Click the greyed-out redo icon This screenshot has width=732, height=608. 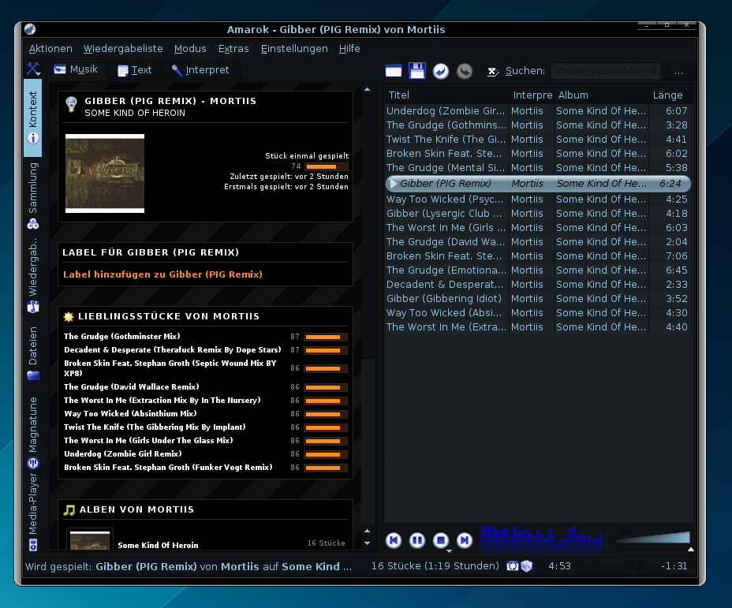tap(465, 71)
